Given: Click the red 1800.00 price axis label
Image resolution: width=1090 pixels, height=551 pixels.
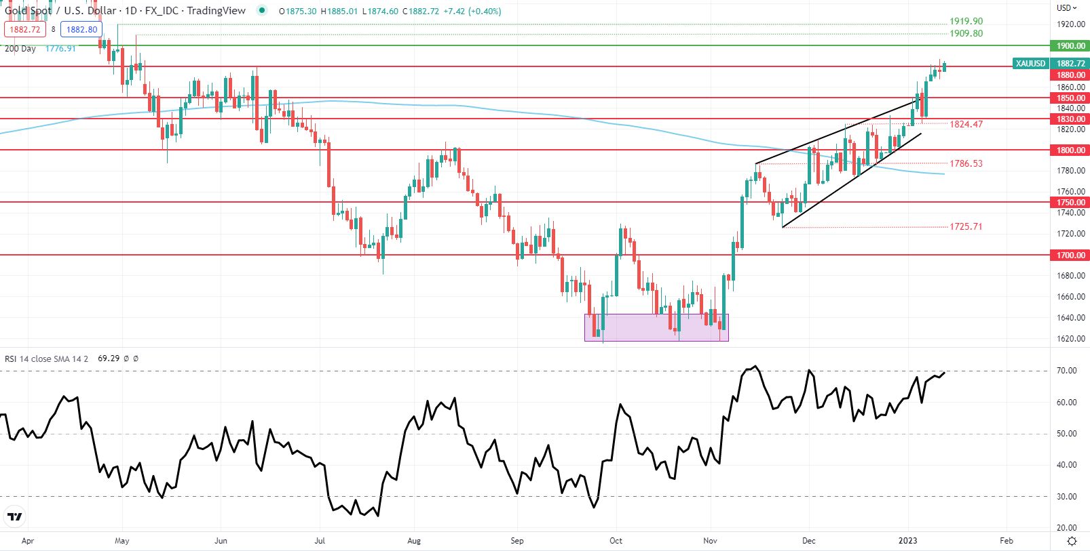Looking at the screenshot, I should click(x=1070, y=150).
